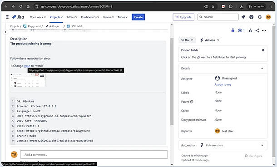Open the notifications rocket icon
Screen dimensions: 277x167
(243, 17)
